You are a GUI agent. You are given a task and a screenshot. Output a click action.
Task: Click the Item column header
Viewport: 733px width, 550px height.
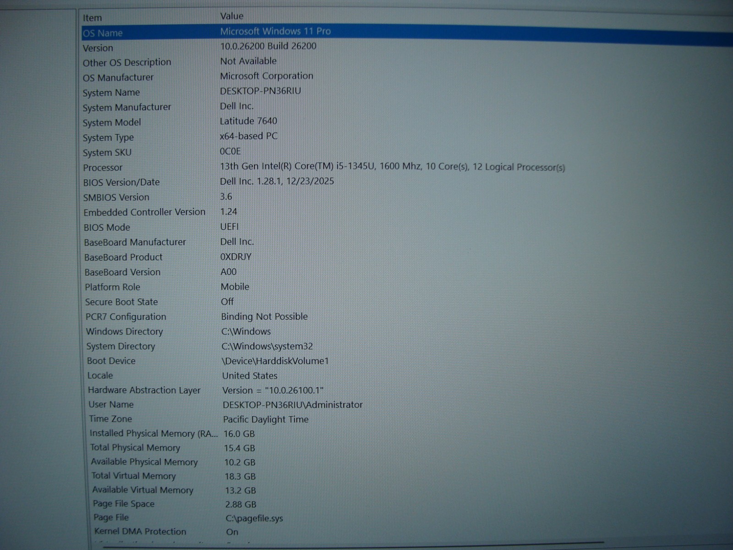tap(92, 18)
